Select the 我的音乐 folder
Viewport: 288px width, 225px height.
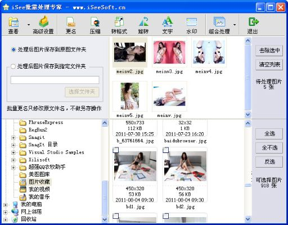(x=39, y=197)
